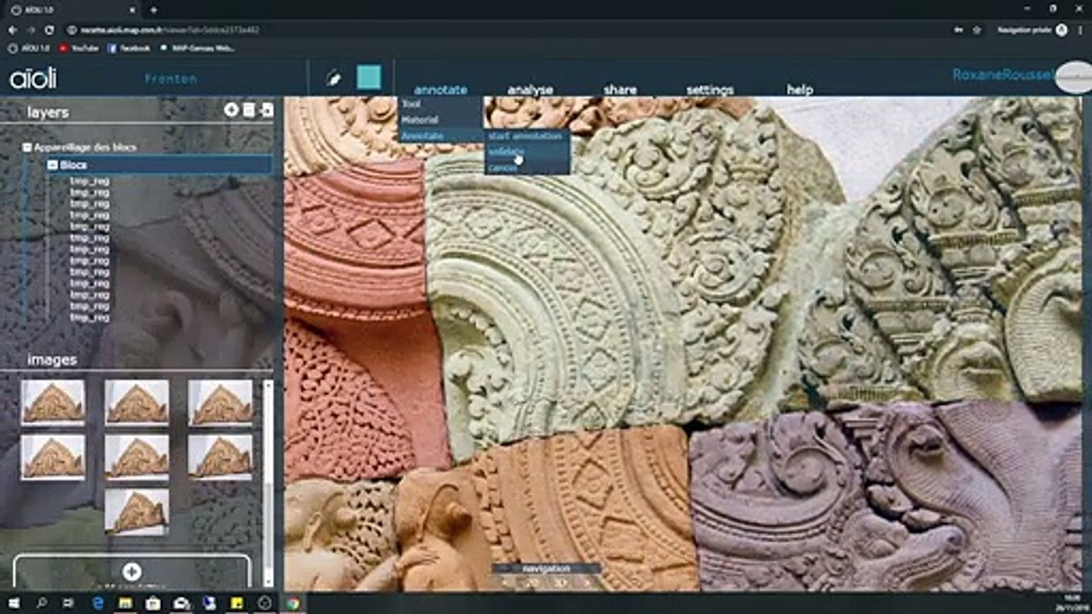Screen dimensions: 1092x614
Task: Open the share menu
Action: 620,90
